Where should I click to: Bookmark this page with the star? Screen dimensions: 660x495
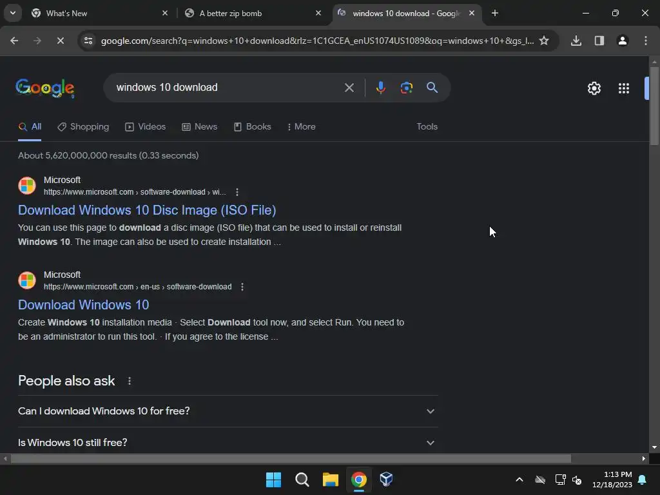pyautogui.click(x=544, y=41)
